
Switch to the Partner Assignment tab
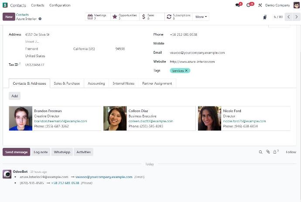[x=157, y=83]
